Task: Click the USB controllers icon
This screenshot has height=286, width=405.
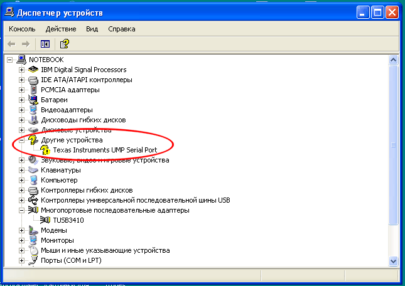Action: (33, 200)
